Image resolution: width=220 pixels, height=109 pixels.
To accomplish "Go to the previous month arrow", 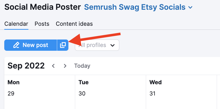I will click(53, 66).
